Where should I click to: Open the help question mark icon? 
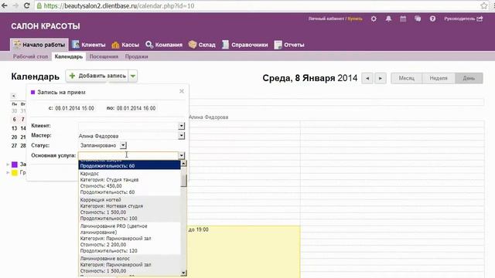[x=432, y=19]
